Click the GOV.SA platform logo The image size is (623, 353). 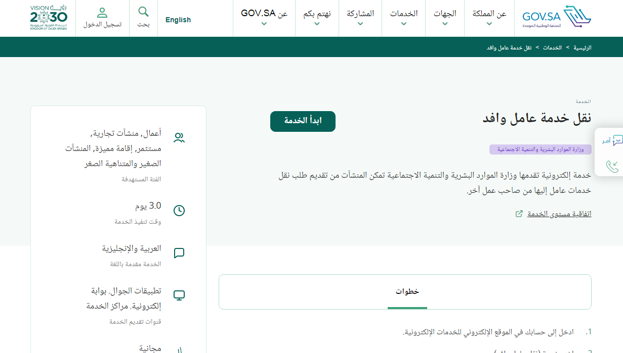tap(557, 18)
